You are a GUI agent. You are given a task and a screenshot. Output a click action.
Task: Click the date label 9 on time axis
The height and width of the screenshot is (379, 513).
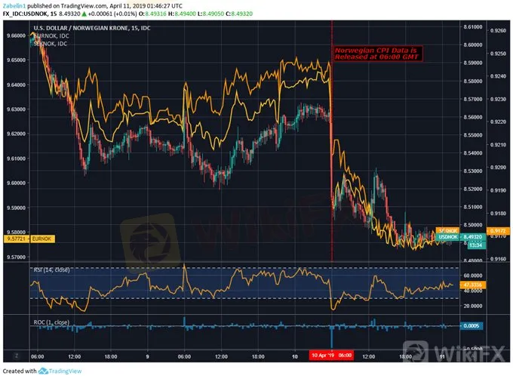148,356
